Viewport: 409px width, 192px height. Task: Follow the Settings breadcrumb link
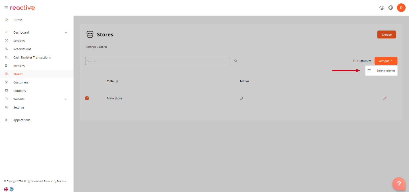pyautogui.click(x=91, y=47)
